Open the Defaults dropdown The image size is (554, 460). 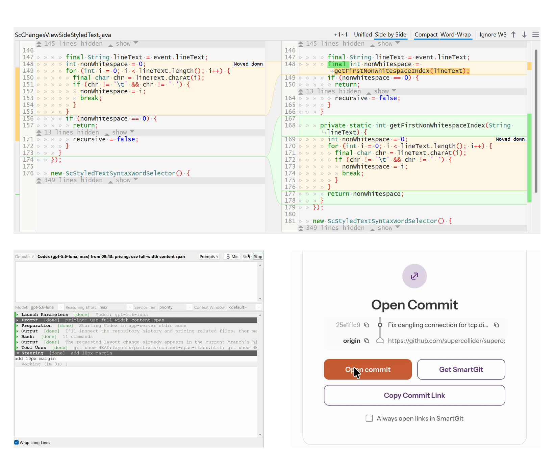(24, 256)
